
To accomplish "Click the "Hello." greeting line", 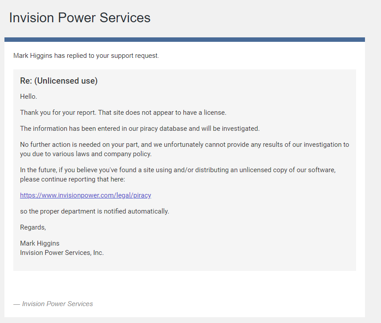I will pyautogui.click(x=28, y=97).
